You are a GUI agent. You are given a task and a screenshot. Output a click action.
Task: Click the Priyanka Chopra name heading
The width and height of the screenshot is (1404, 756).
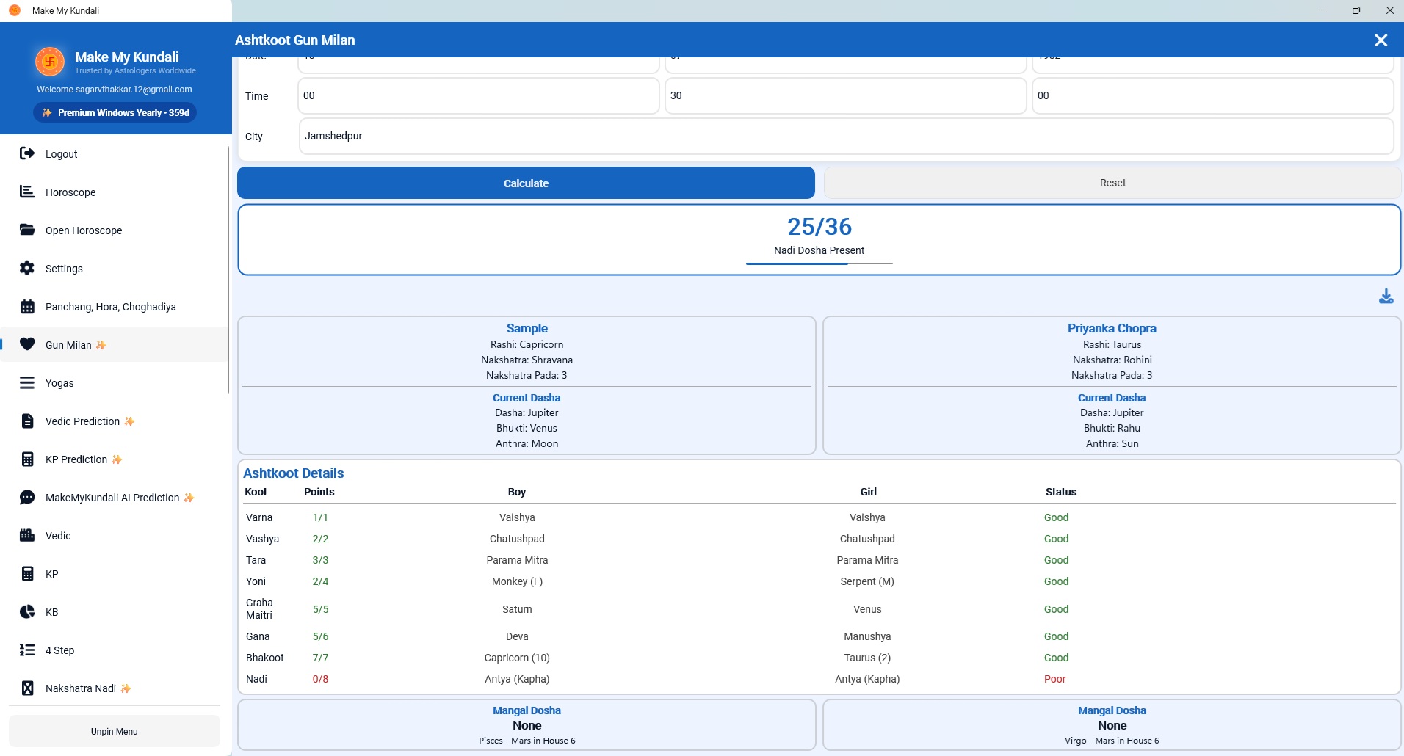1112,328
